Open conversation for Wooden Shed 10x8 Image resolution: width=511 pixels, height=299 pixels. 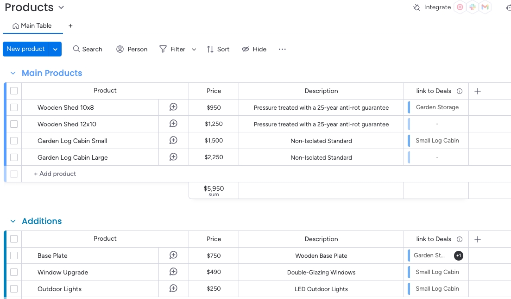pos(173,107)
